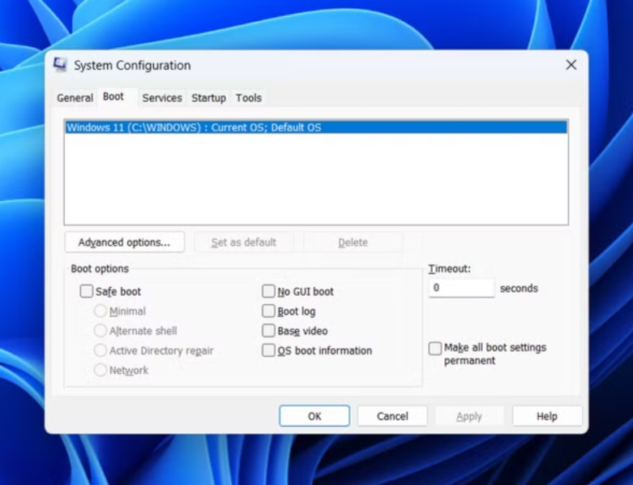Tick the No GUI boot checkbox
The width and height of the screenshot is (633, 485).
(x=268, y=291)
